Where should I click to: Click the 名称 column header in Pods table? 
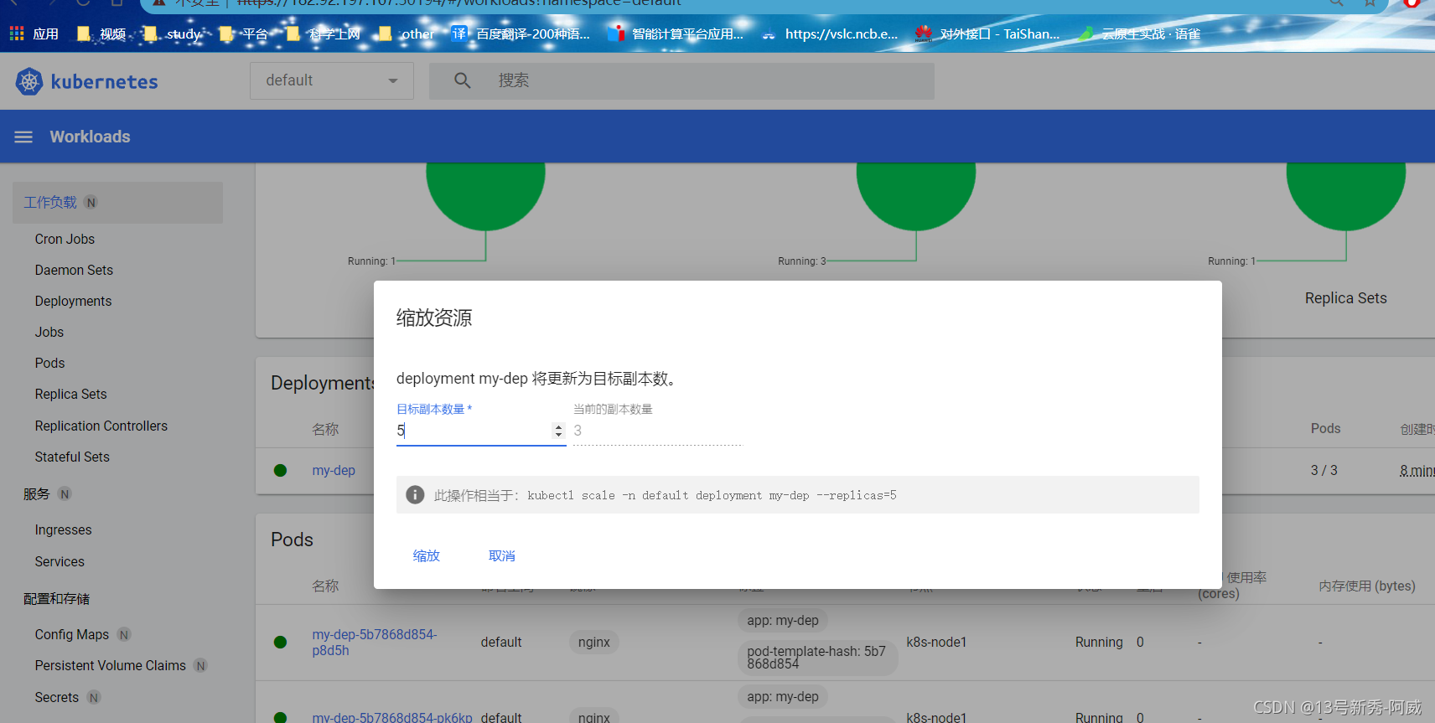click(x=325, y=586)
